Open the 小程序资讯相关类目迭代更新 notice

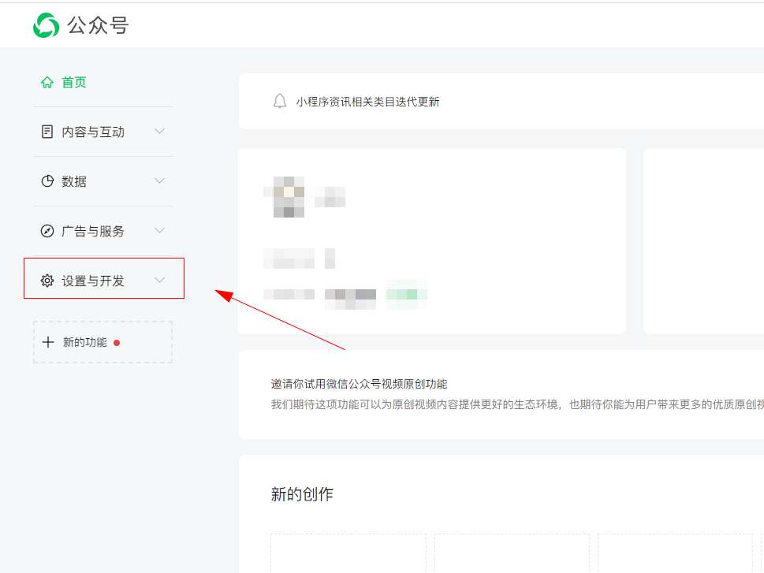(x=368, y=102)
